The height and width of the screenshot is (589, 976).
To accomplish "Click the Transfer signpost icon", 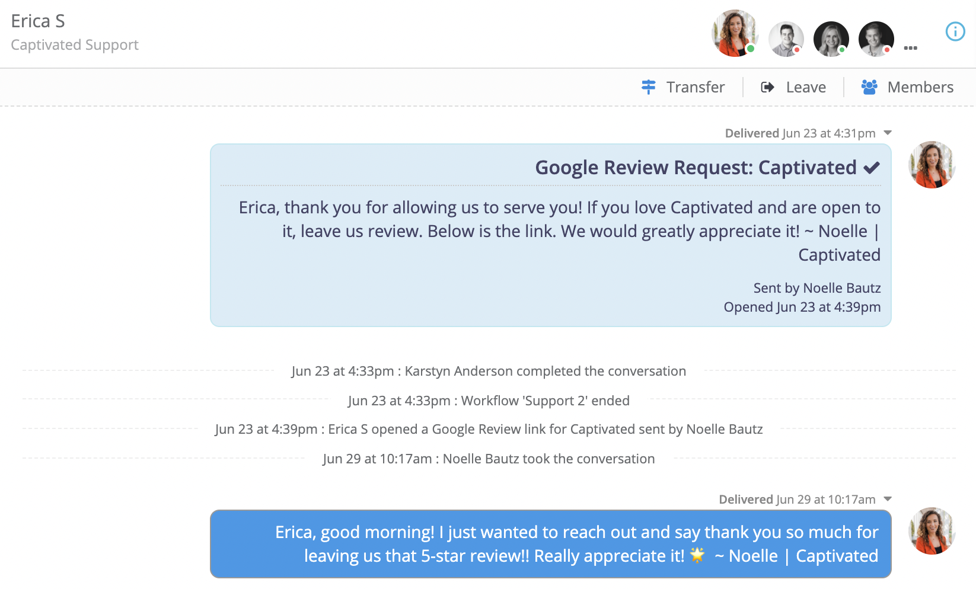I will point(648,87).
